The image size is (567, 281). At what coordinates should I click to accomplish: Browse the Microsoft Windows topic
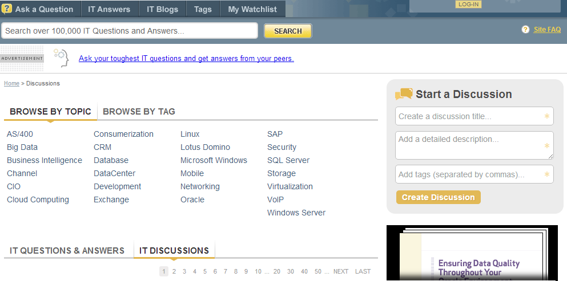tap(214, 160)
